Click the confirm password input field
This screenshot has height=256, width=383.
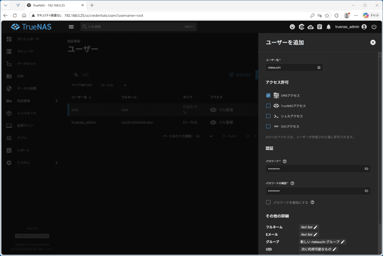pyautogui.click(x=318, y=191)
